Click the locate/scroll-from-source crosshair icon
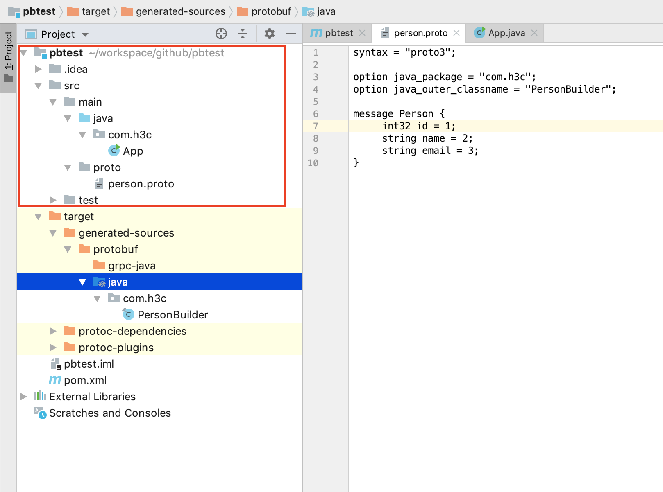Image resolution: width=663 pixels, height=492 pixels. coord(221,34)
